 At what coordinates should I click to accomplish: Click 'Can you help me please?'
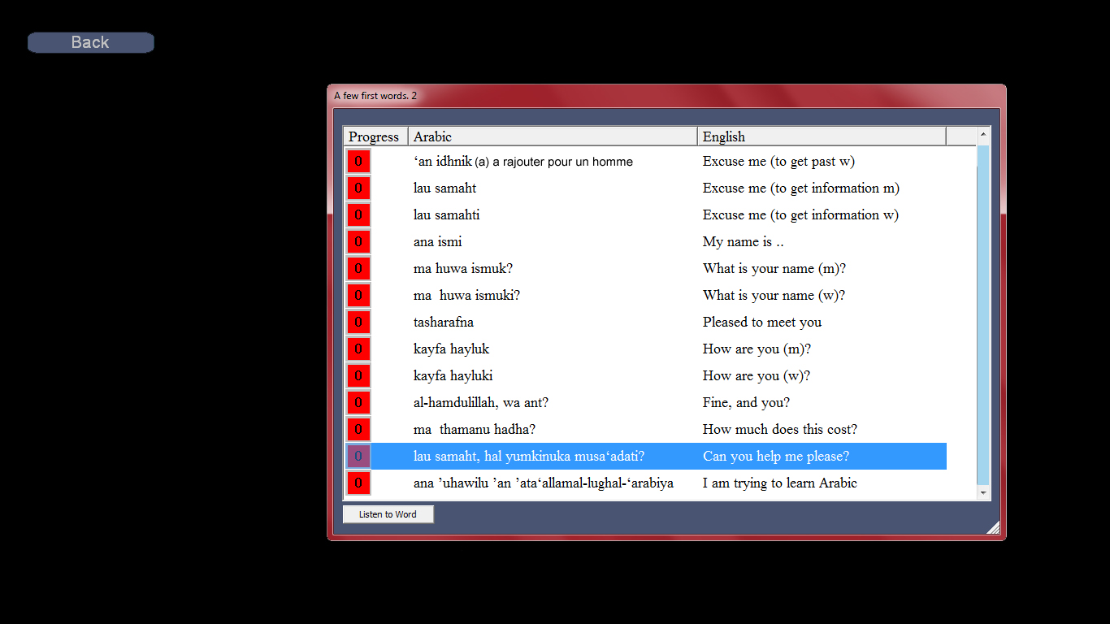click(x=776, y=457)
